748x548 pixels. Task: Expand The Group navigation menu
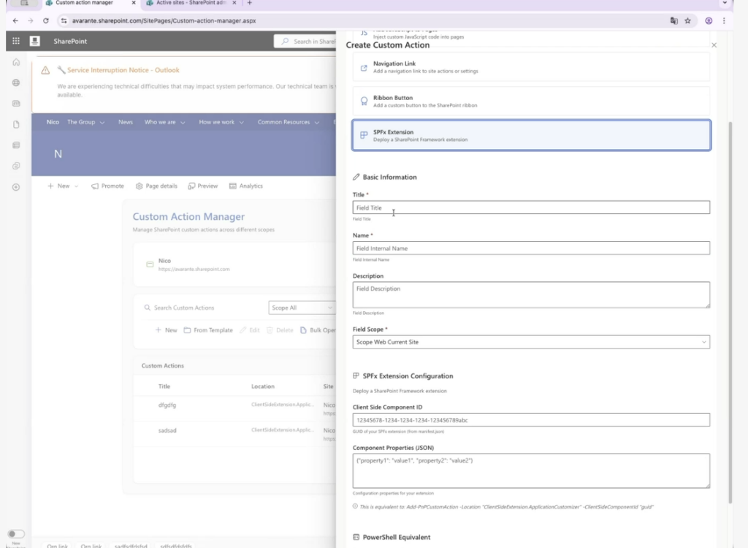click(85, 122)
